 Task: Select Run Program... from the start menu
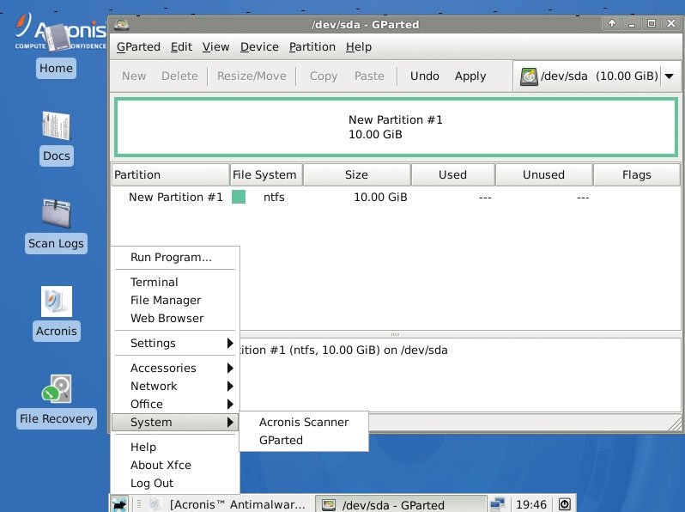(x=175, y=257)
